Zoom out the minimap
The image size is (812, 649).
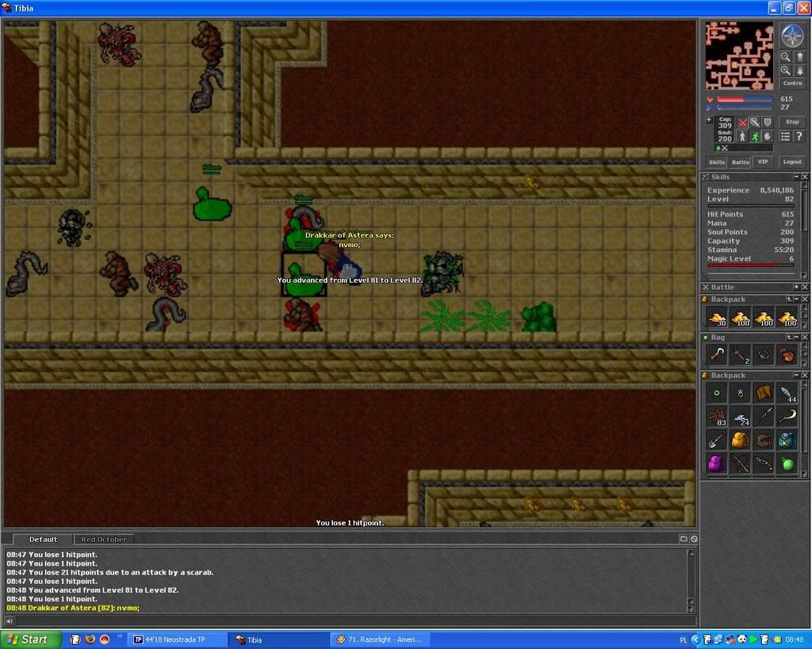[x=786, y=57]
